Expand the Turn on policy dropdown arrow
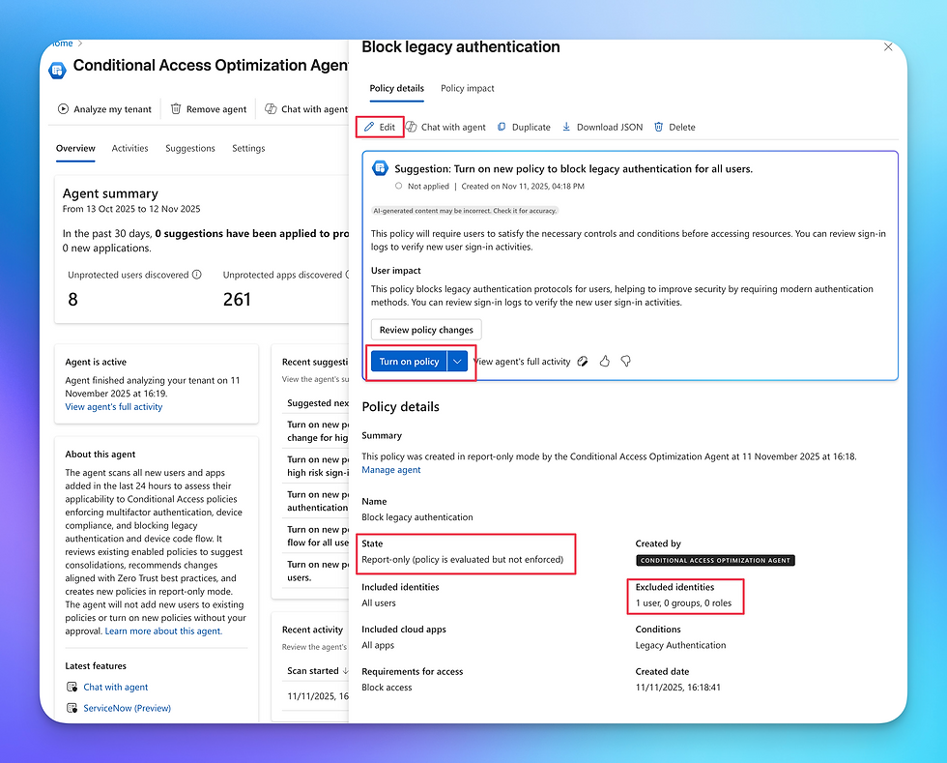 (457, 362)
